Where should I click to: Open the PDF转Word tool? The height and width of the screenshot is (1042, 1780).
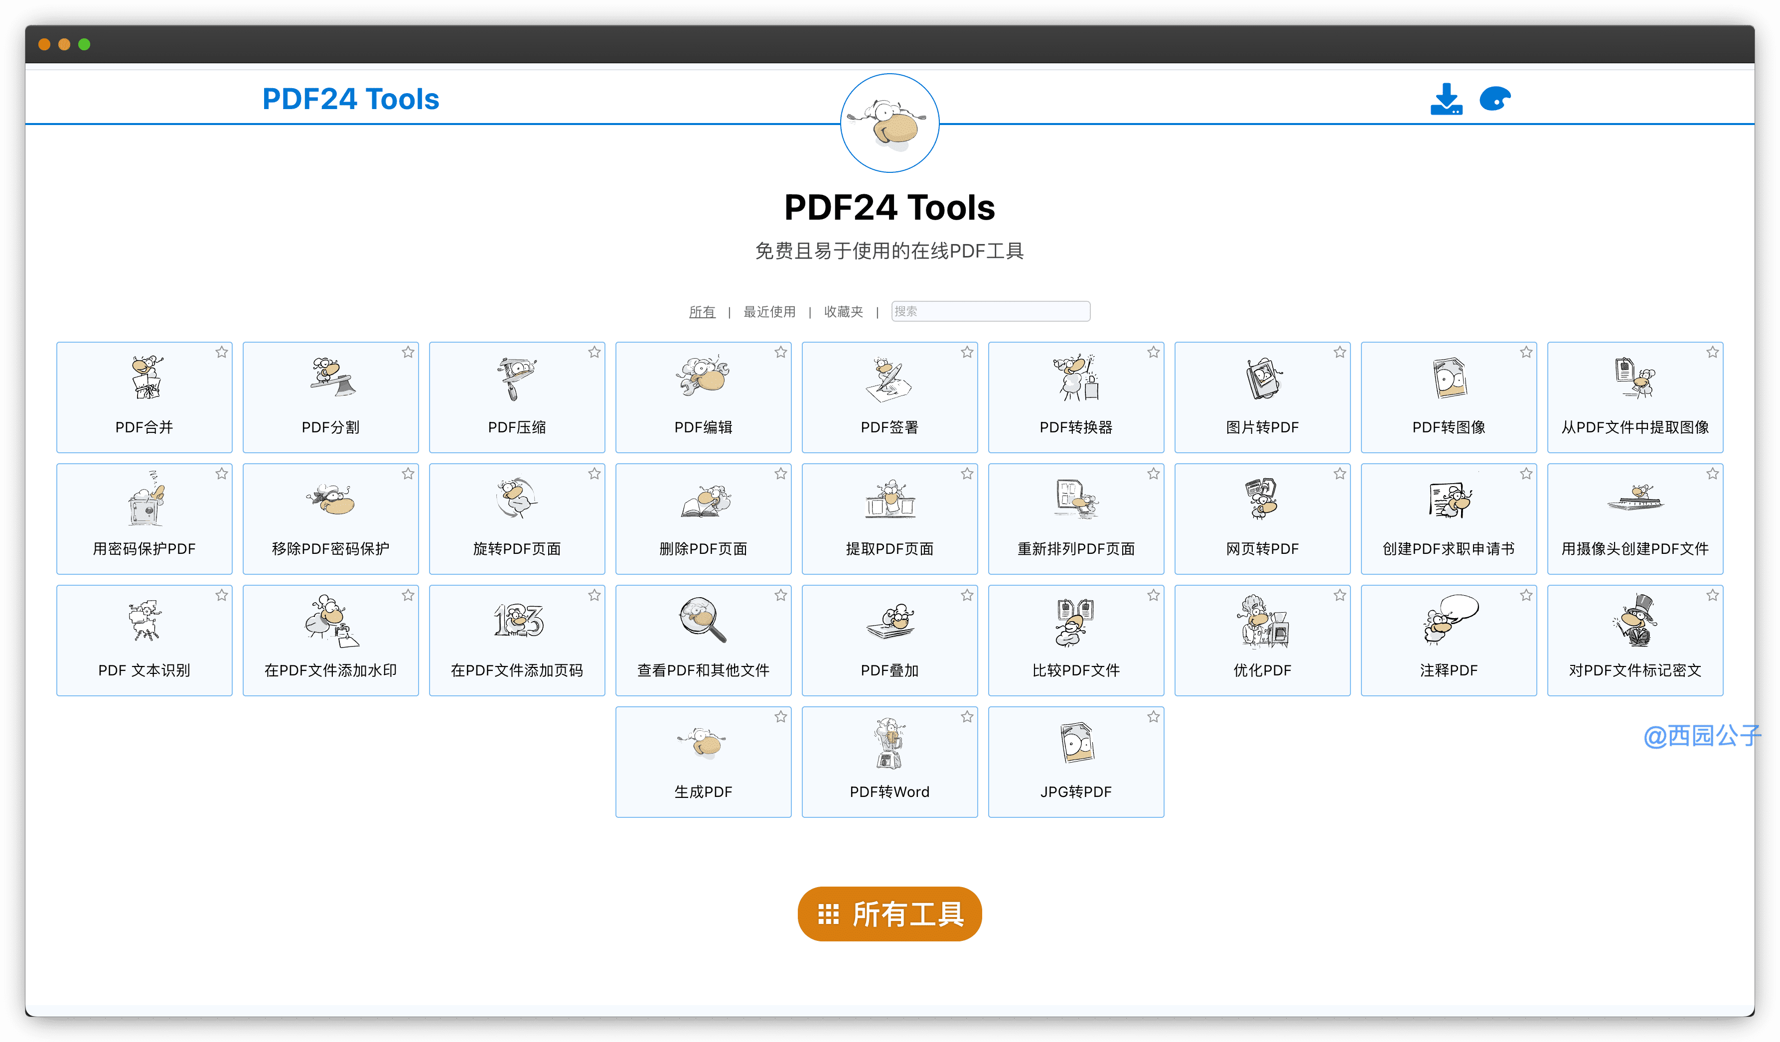click(890, 762)
